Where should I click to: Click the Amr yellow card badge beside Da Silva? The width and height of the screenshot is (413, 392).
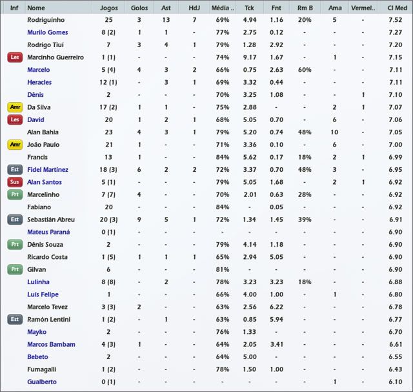tap(14, 107)
